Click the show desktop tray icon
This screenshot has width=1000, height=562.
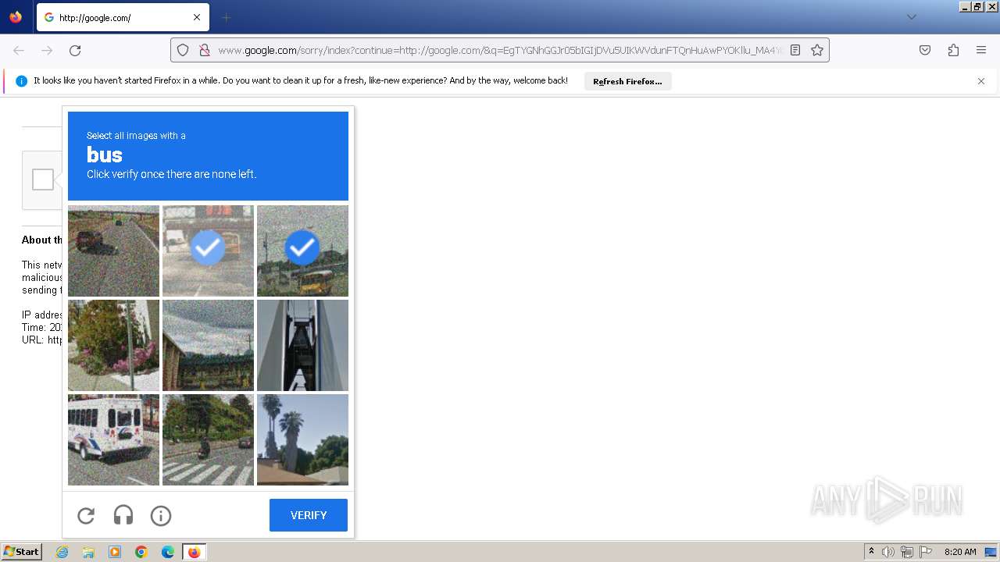point(991,552)
